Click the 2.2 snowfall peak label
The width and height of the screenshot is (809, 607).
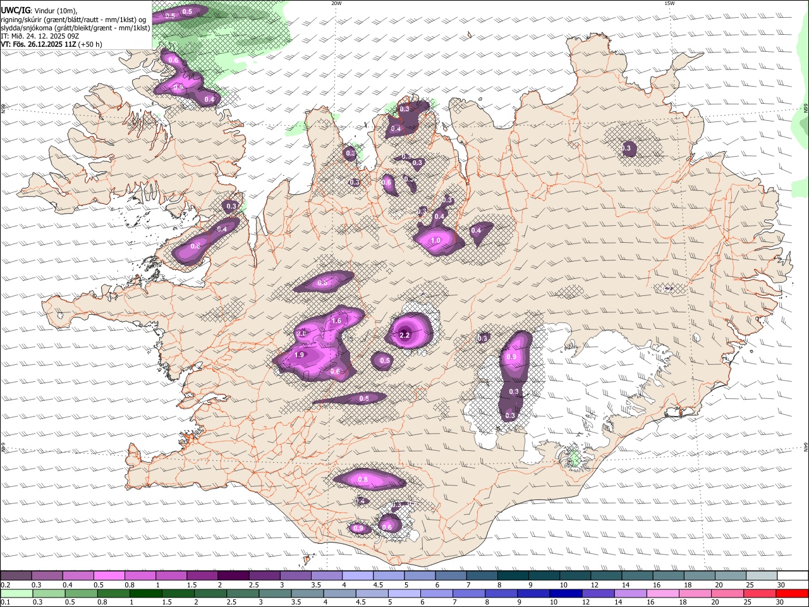(405, 335)
